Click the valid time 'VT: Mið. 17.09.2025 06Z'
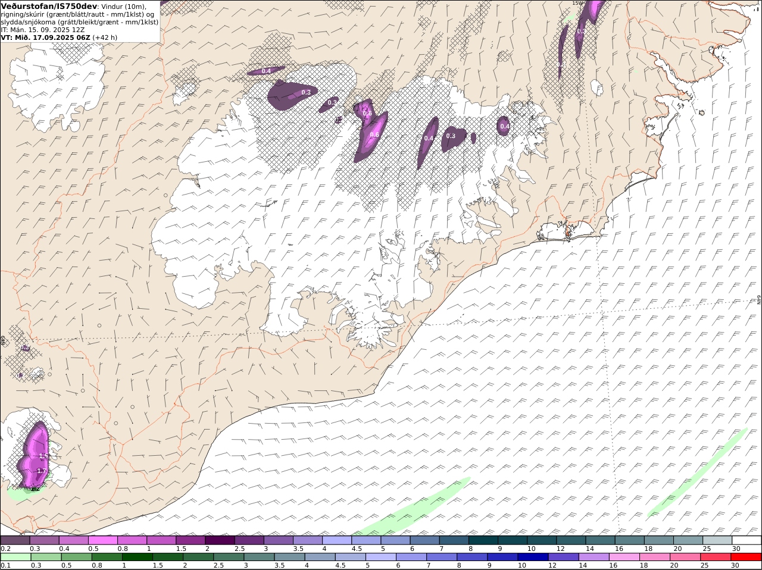The width and height of the screenshot is (762, 570). click(x=46, y=37)
